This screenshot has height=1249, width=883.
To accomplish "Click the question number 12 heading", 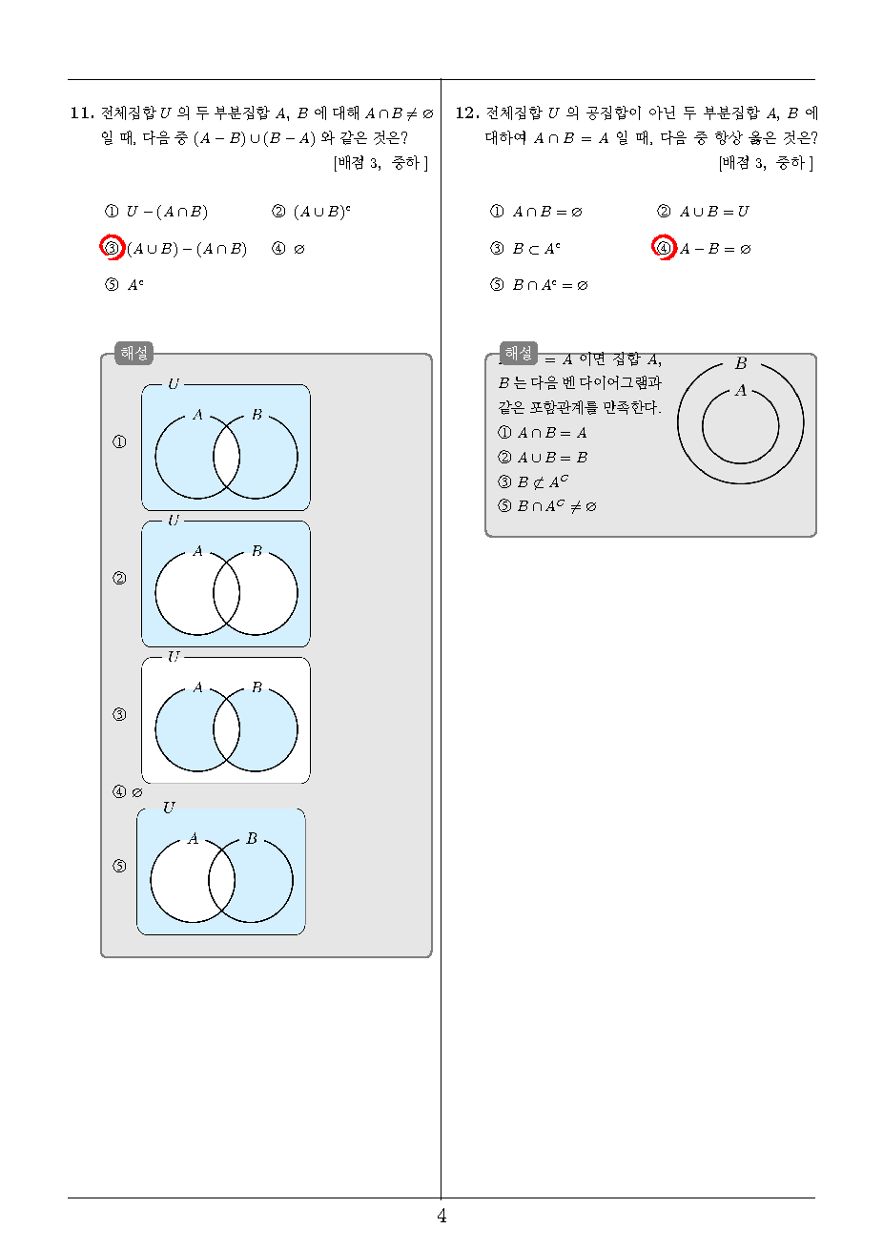I will (x=466, y=113).
